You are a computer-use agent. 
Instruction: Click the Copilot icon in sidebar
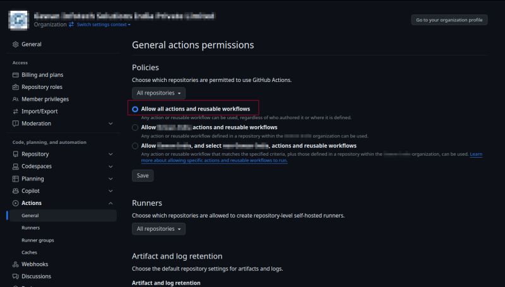point(15,190)
